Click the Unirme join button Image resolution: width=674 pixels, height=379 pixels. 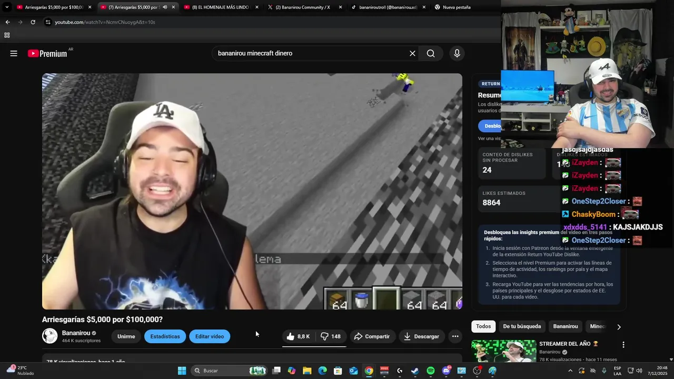pyautogui.click(x=126, y=336)
